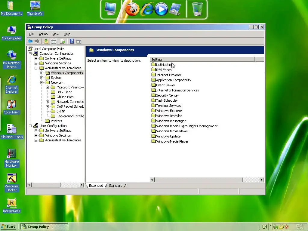The width and height of the screenshot is (308, 231).
Task: Open the Thumb Win desktop shortcut
Action: pyautogui.click(x=35, y=8)
